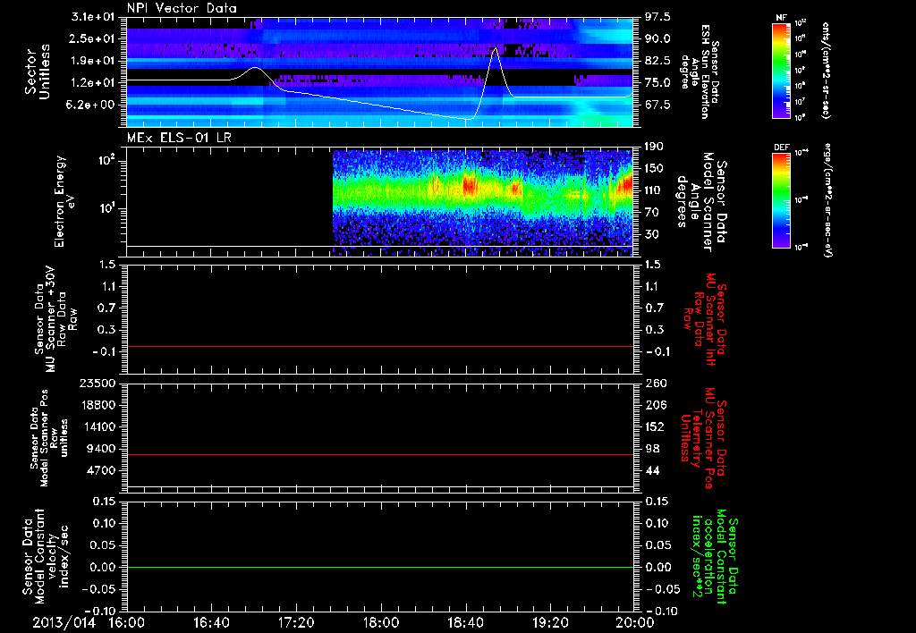Click the 260 telemetry position axis value
The width and height of the screenshot is (916, 633).
[656, 384]
